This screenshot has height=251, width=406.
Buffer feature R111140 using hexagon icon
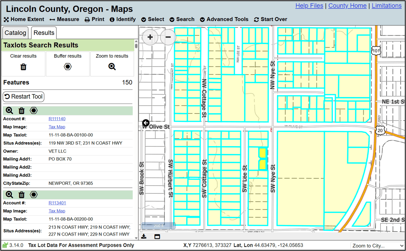click(x=34, y=110)
